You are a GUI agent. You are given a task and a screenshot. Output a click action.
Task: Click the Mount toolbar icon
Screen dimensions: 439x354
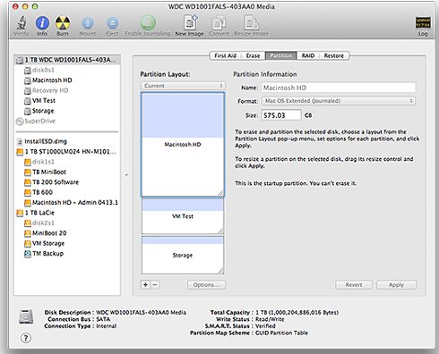coord(88,23)
